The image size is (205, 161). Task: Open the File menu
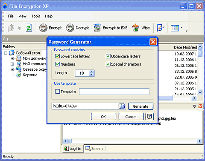point(11,16)
